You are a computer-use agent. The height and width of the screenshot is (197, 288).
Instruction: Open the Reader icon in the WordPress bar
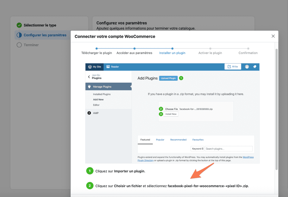pos(108,67)
